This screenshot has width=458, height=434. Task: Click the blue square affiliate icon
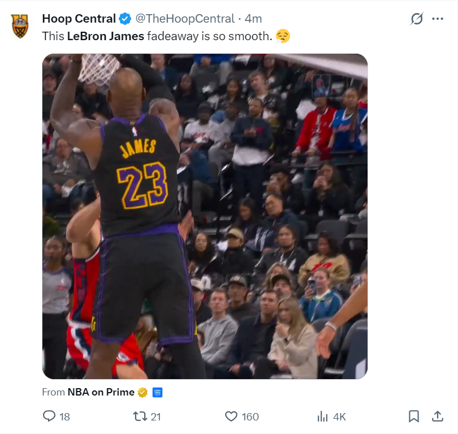[x=158, y=392]
